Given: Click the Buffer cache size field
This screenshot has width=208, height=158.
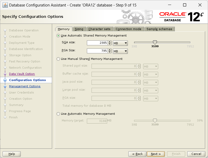Looking at the screenshot, I should 114,74.
